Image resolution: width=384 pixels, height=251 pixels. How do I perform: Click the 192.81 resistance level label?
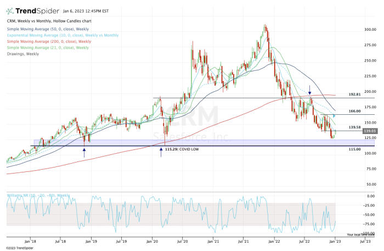[x=355, y=94]
